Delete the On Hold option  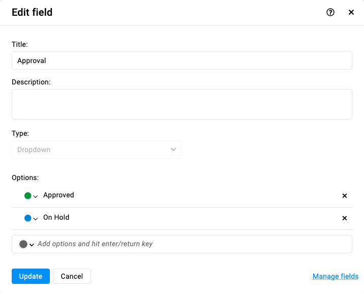pyautogui.click(x=345, y=218)
